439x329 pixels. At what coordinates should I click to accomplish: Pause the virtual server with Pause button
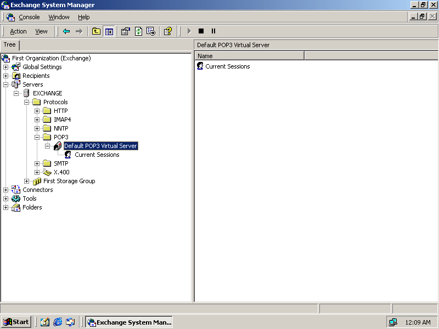point(213,31)
